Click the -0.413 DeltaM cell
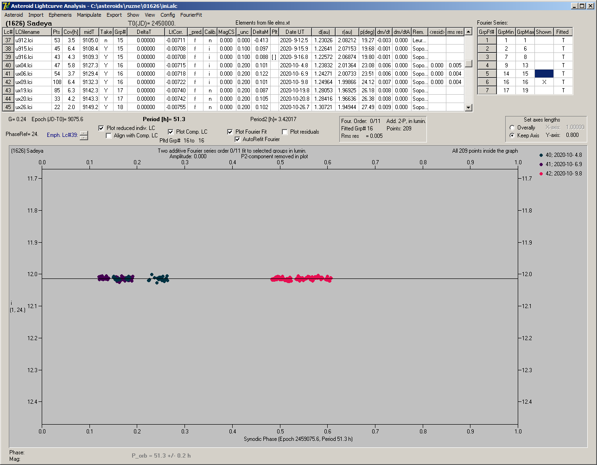Screen dimensions: 597x465 click(x=260, y=40)
